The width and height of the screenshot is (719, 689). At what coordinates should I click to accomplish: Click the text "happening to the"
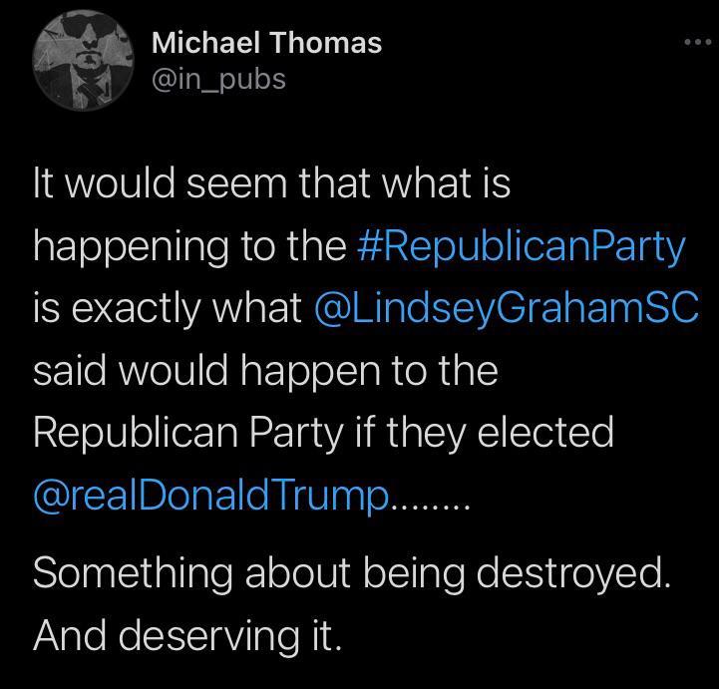(x=189, y=247)
